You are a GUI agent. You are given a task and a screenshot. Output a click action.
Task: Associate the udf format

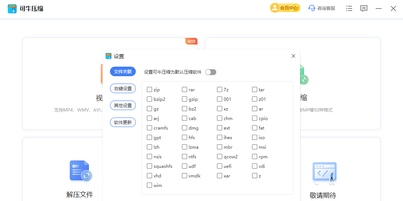click(x=184, y=166)
